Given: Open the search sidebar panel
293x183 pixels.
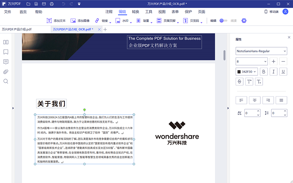Looking at the screenshot, I should (6, 81).
